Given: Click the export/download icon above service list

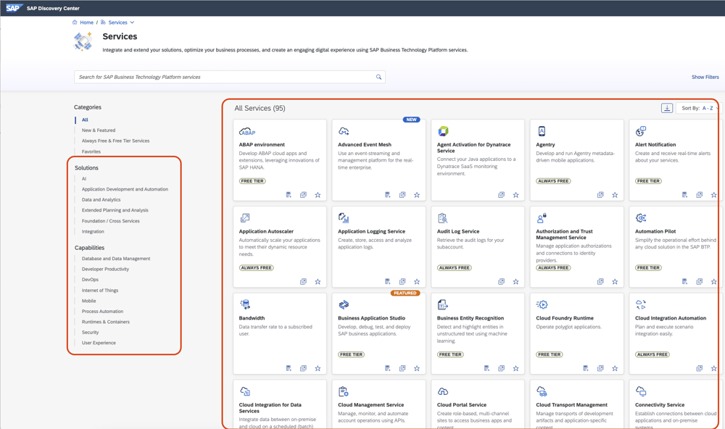Looking at the screenshot, I should point(667,107).
